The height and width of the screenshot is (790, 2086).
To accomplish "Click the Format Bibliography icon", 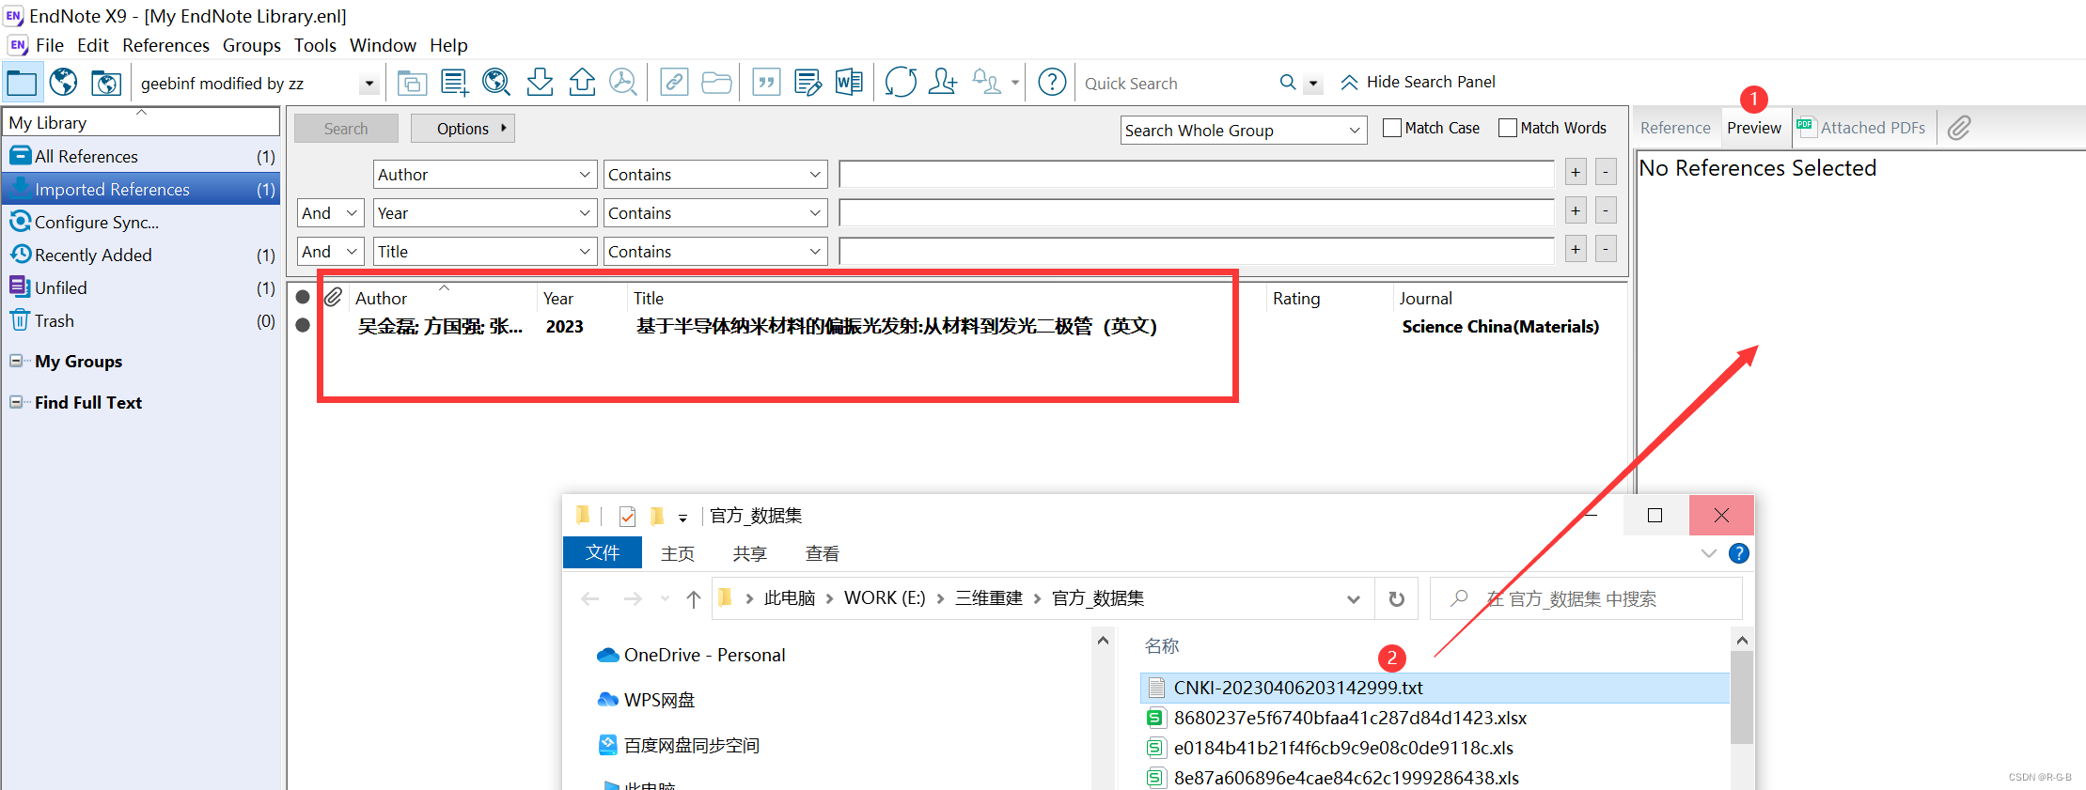I will tap(808, 83).
